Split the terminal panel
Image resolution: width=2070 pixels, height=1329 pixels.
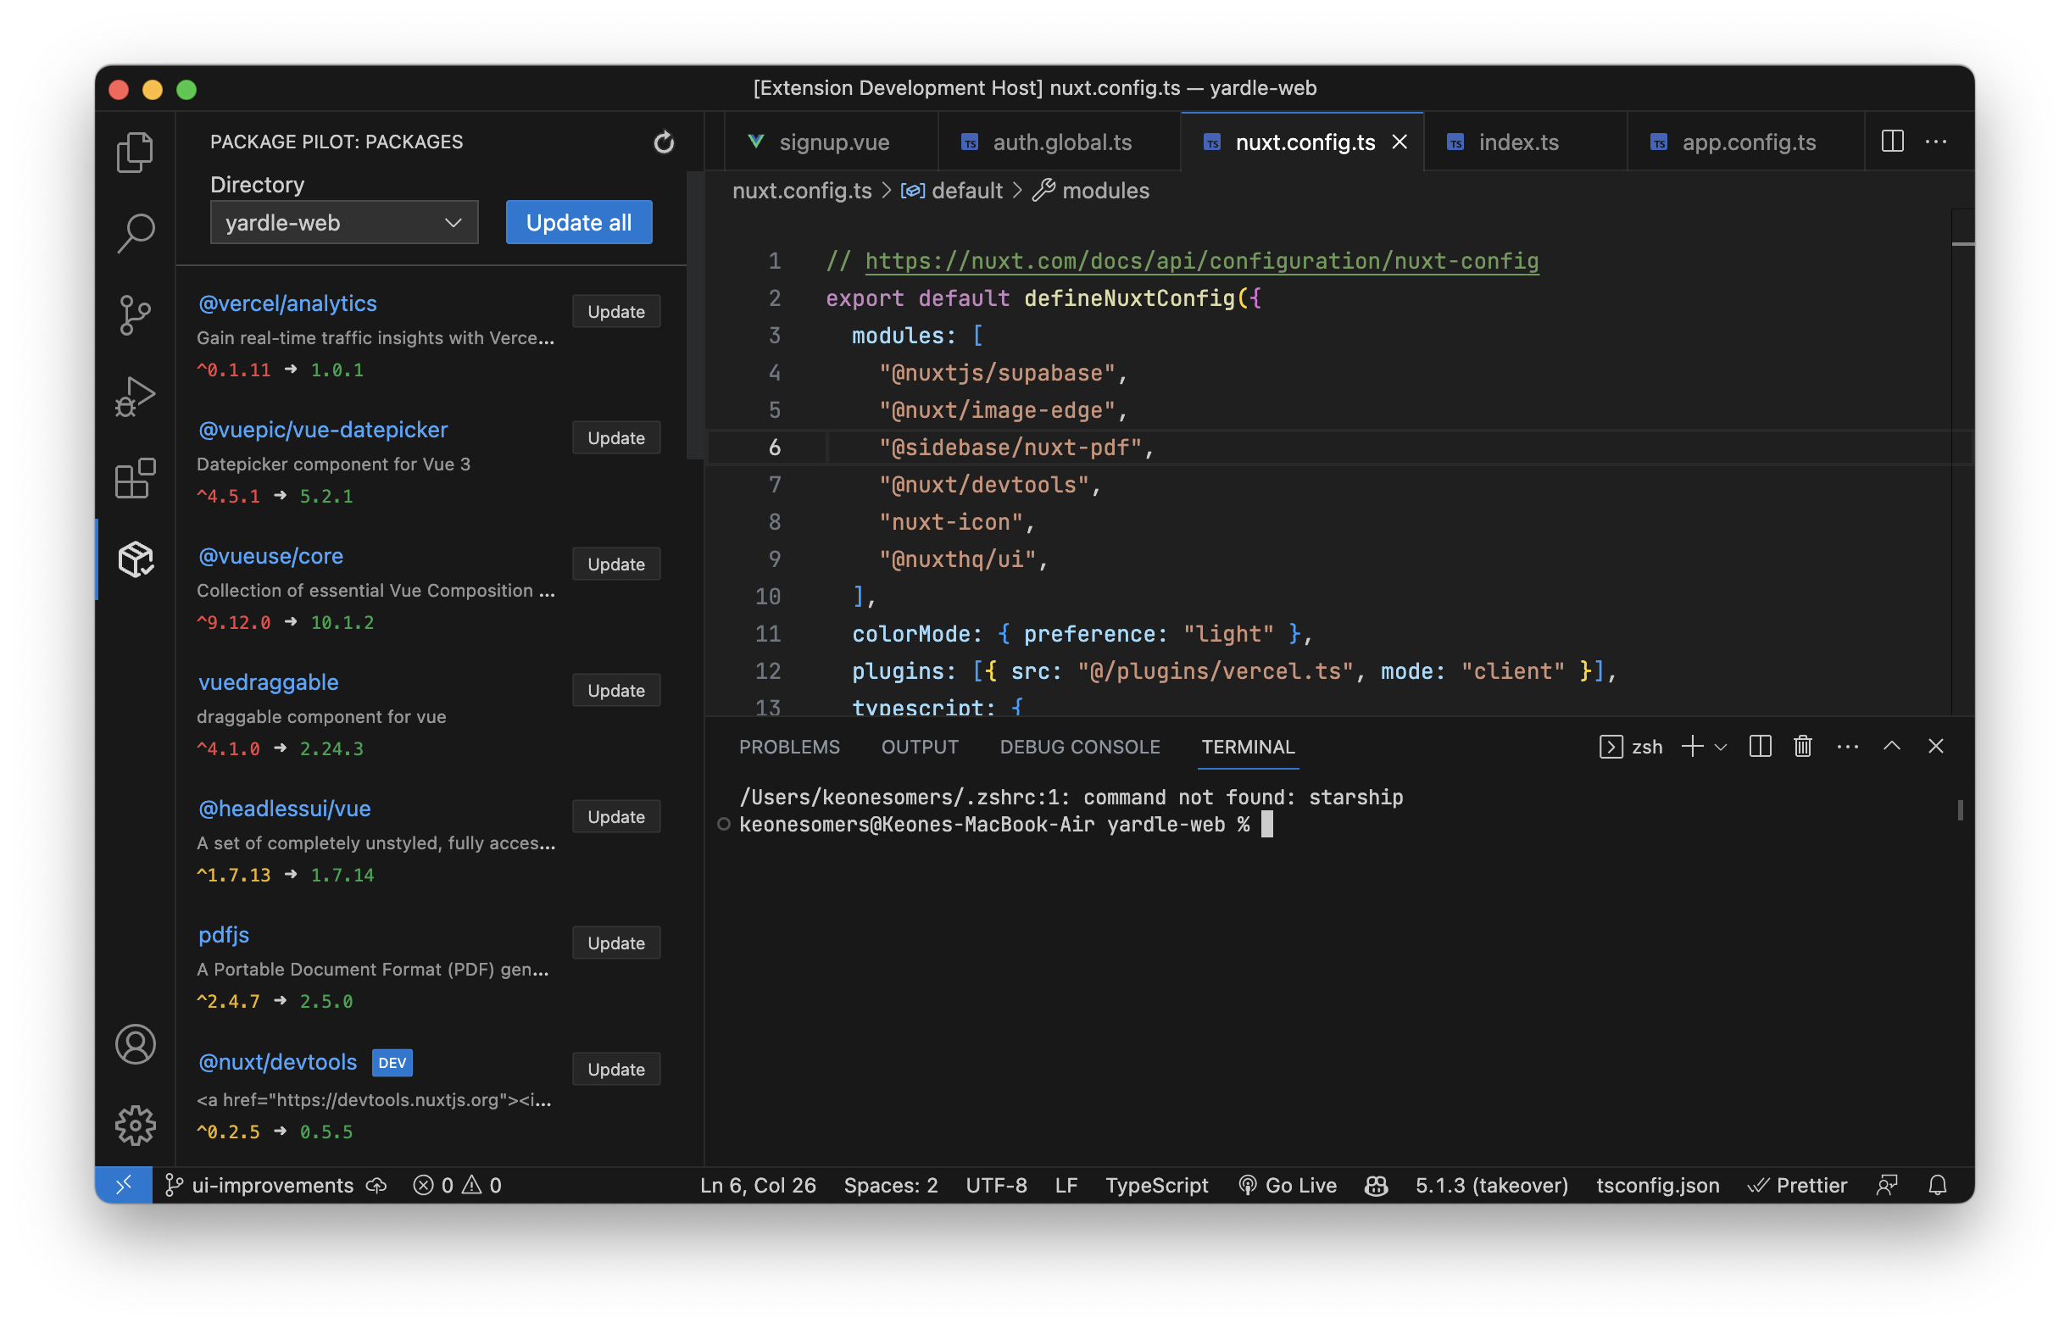coord(1760,747)
